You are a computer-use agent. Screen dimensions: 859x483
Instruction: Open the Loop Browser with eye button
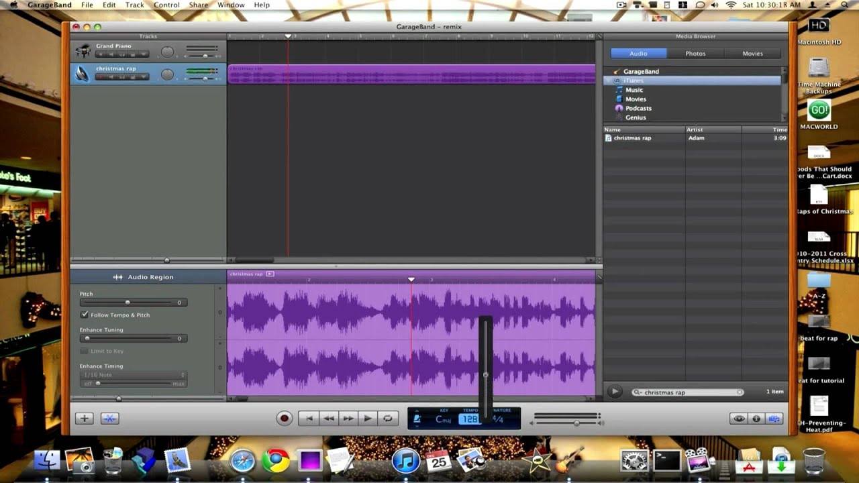point(739,419)
